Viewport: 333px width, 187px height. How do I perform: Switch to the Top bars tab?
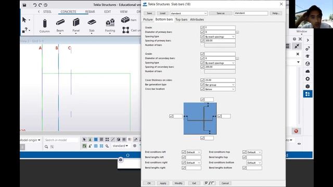(x=181, y=19)
